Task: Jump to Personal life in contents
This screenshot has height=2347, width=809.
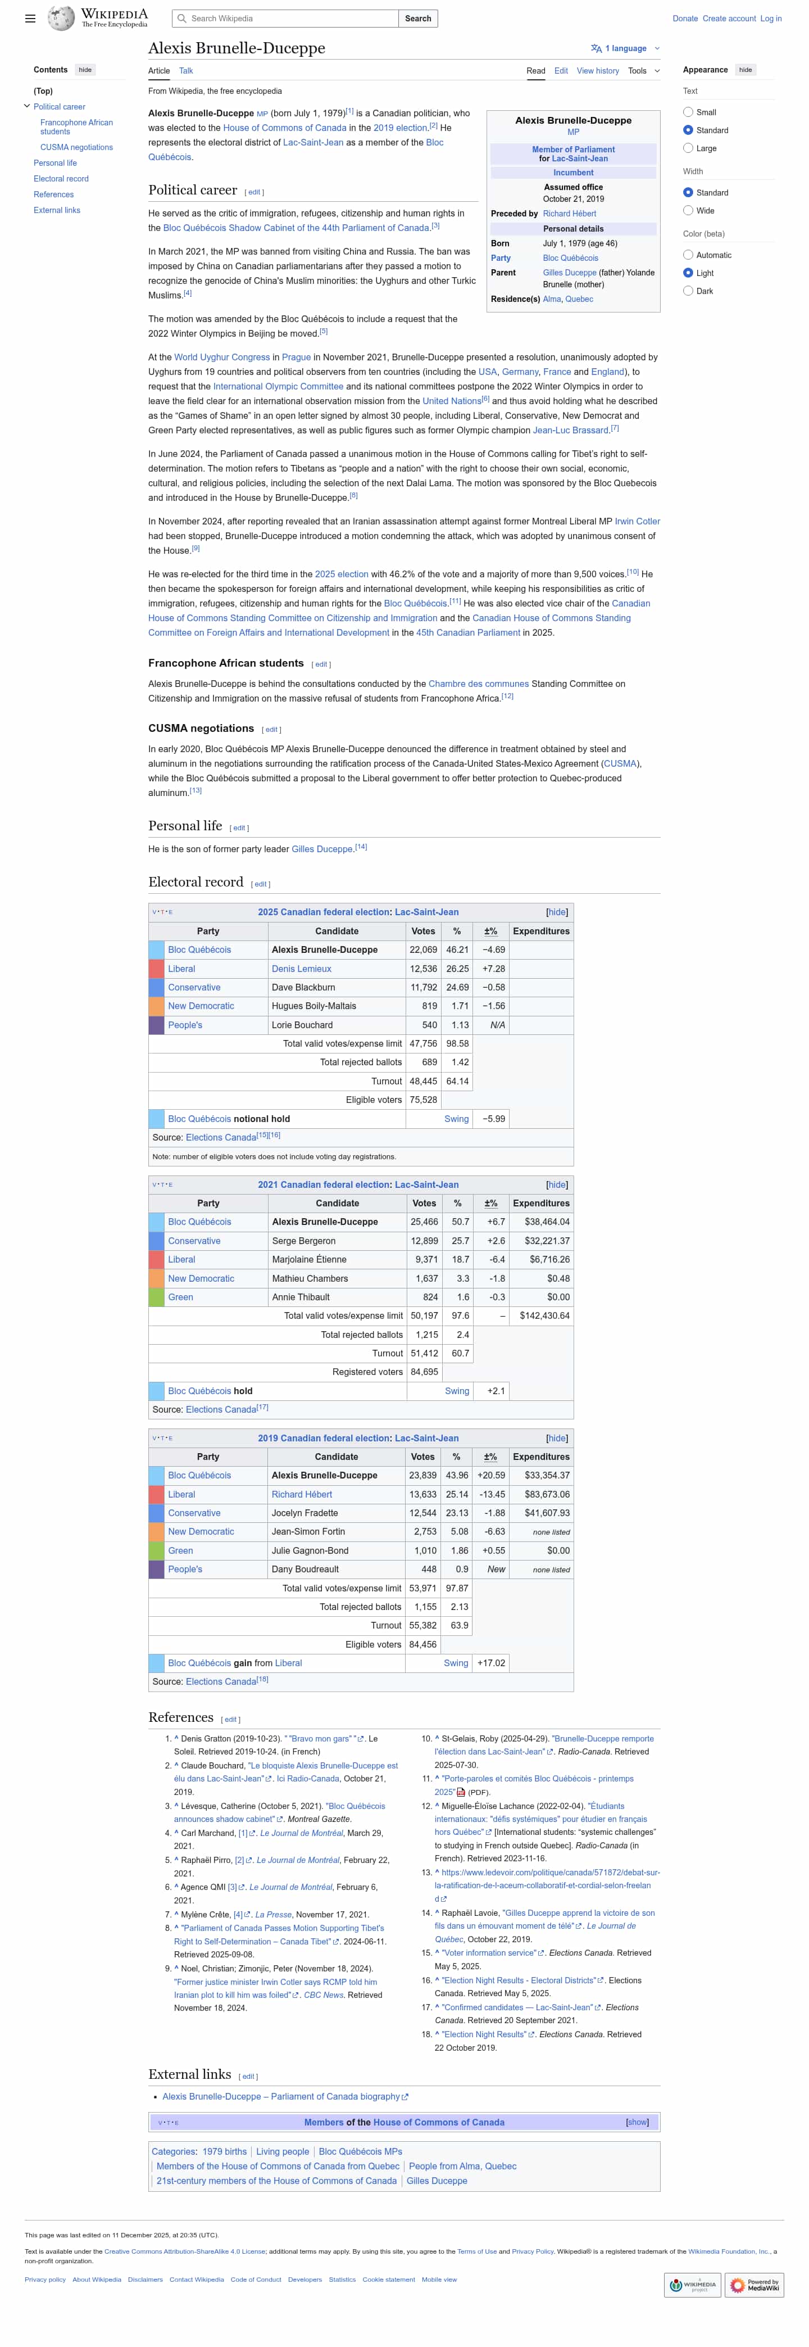Action: coord(56,163)
